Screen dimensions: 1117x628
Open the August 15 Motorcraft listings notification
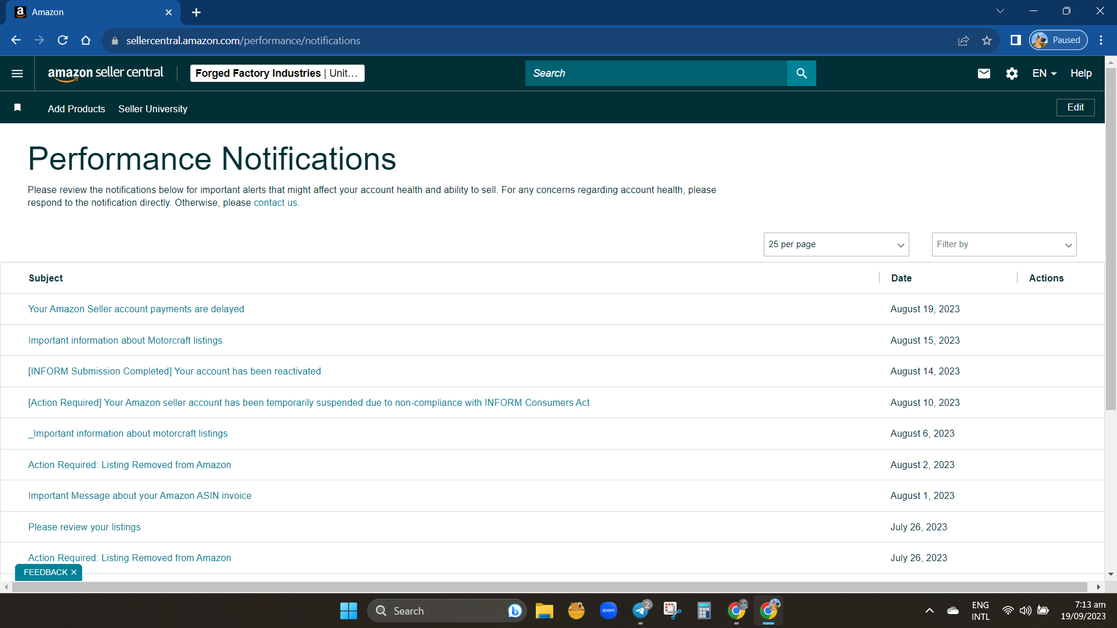click(x=125, y=340)
